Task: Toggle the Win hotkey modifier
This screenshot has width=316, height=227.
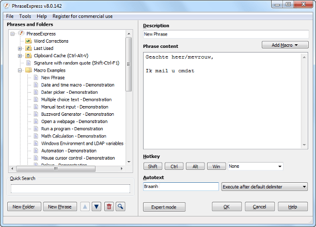Action: click(216, 166)
